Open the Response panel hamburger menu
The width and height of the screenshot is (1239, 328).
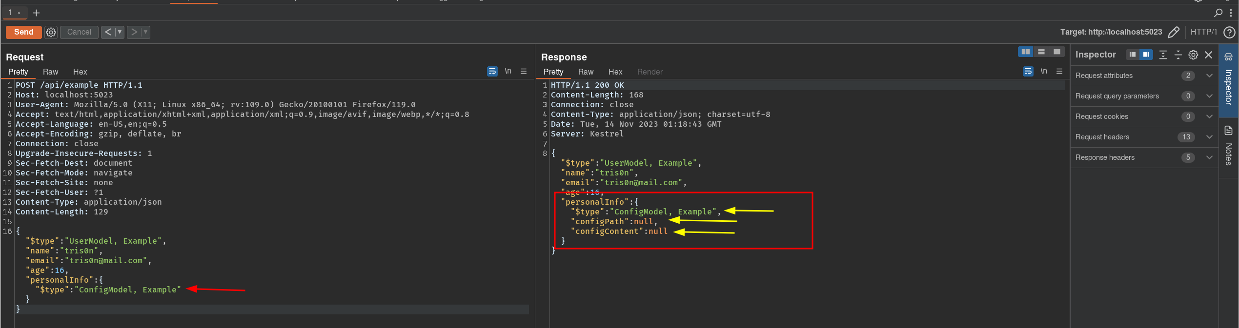click(1059, 71)
